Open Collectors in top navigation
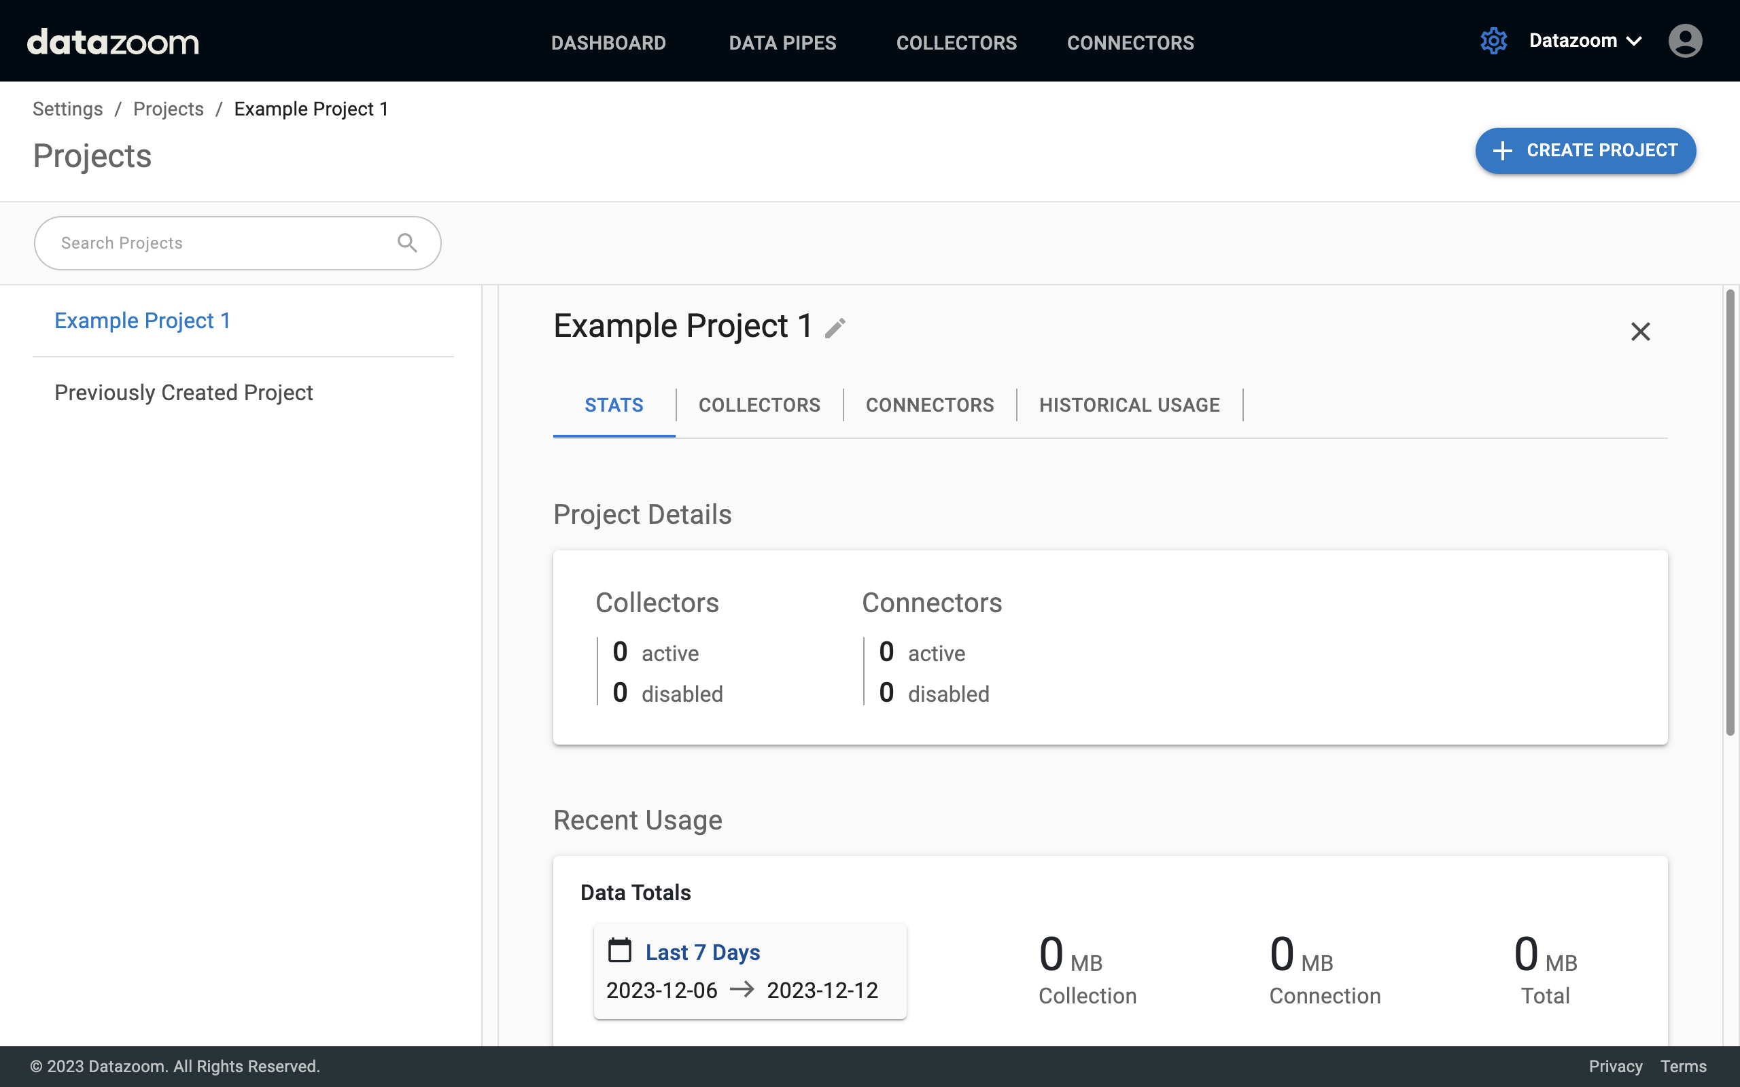1740x1087 pixels. coord(956,42)
